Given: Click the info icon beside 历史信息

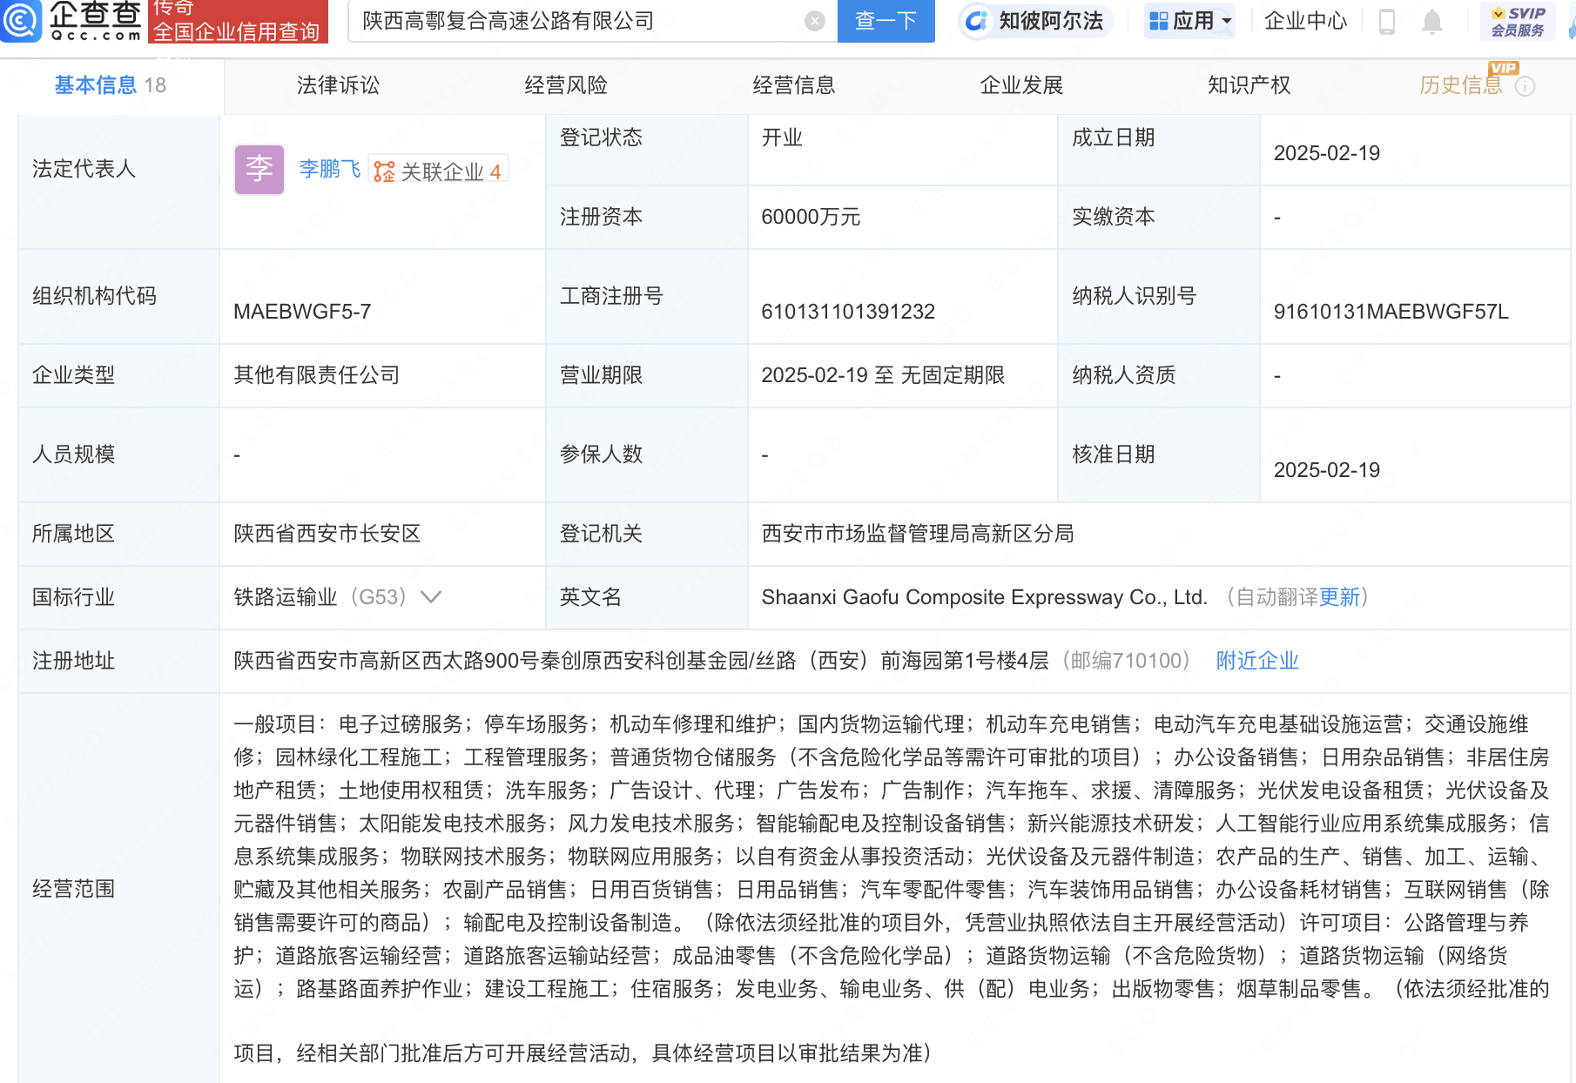Looking at the screenshot, I should coord(1525,86).
